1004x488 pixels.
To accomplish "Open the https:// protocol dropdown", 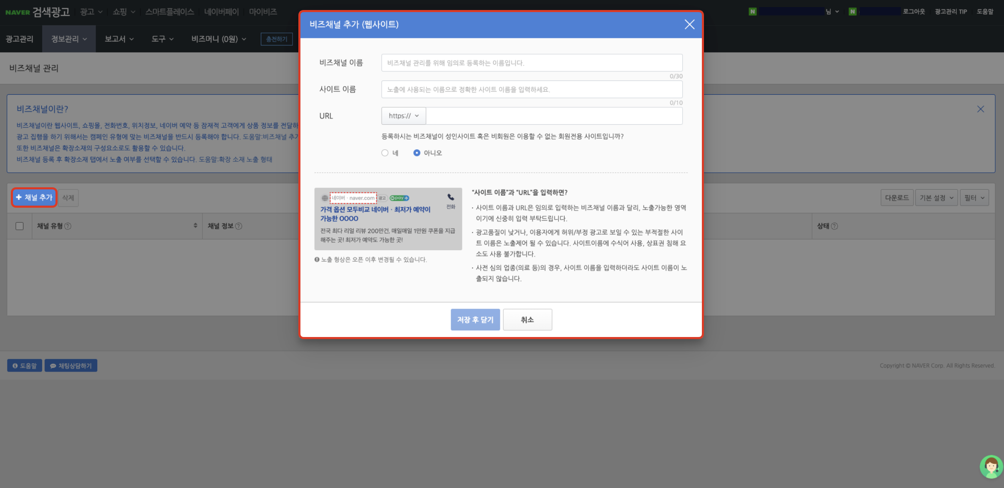I will point(403,116).
